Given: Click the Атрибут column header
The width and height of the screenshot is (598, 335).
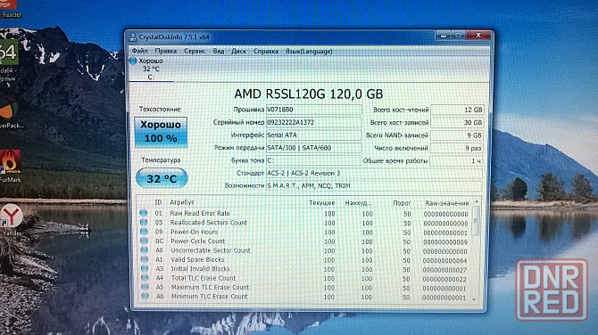Looking at the screenshot, I should point(182,202).
